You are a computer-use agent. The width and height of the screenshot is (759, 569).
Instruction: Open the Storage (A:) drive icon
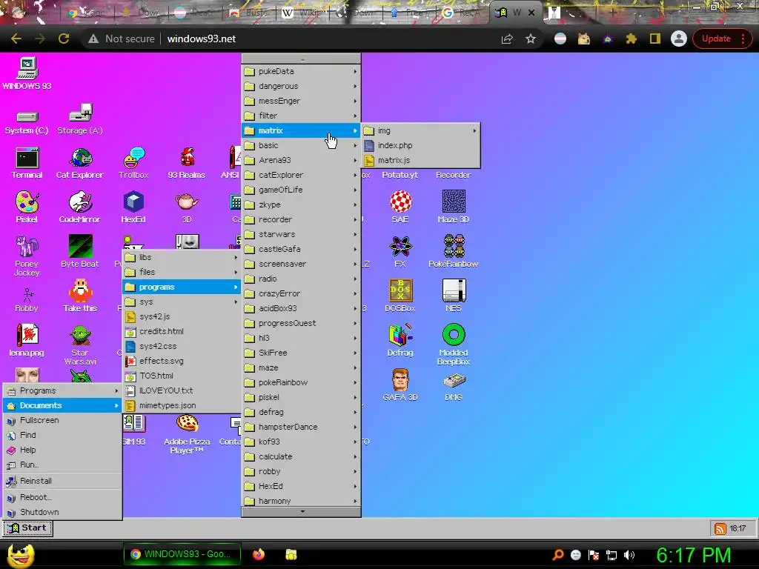point(80,119)
